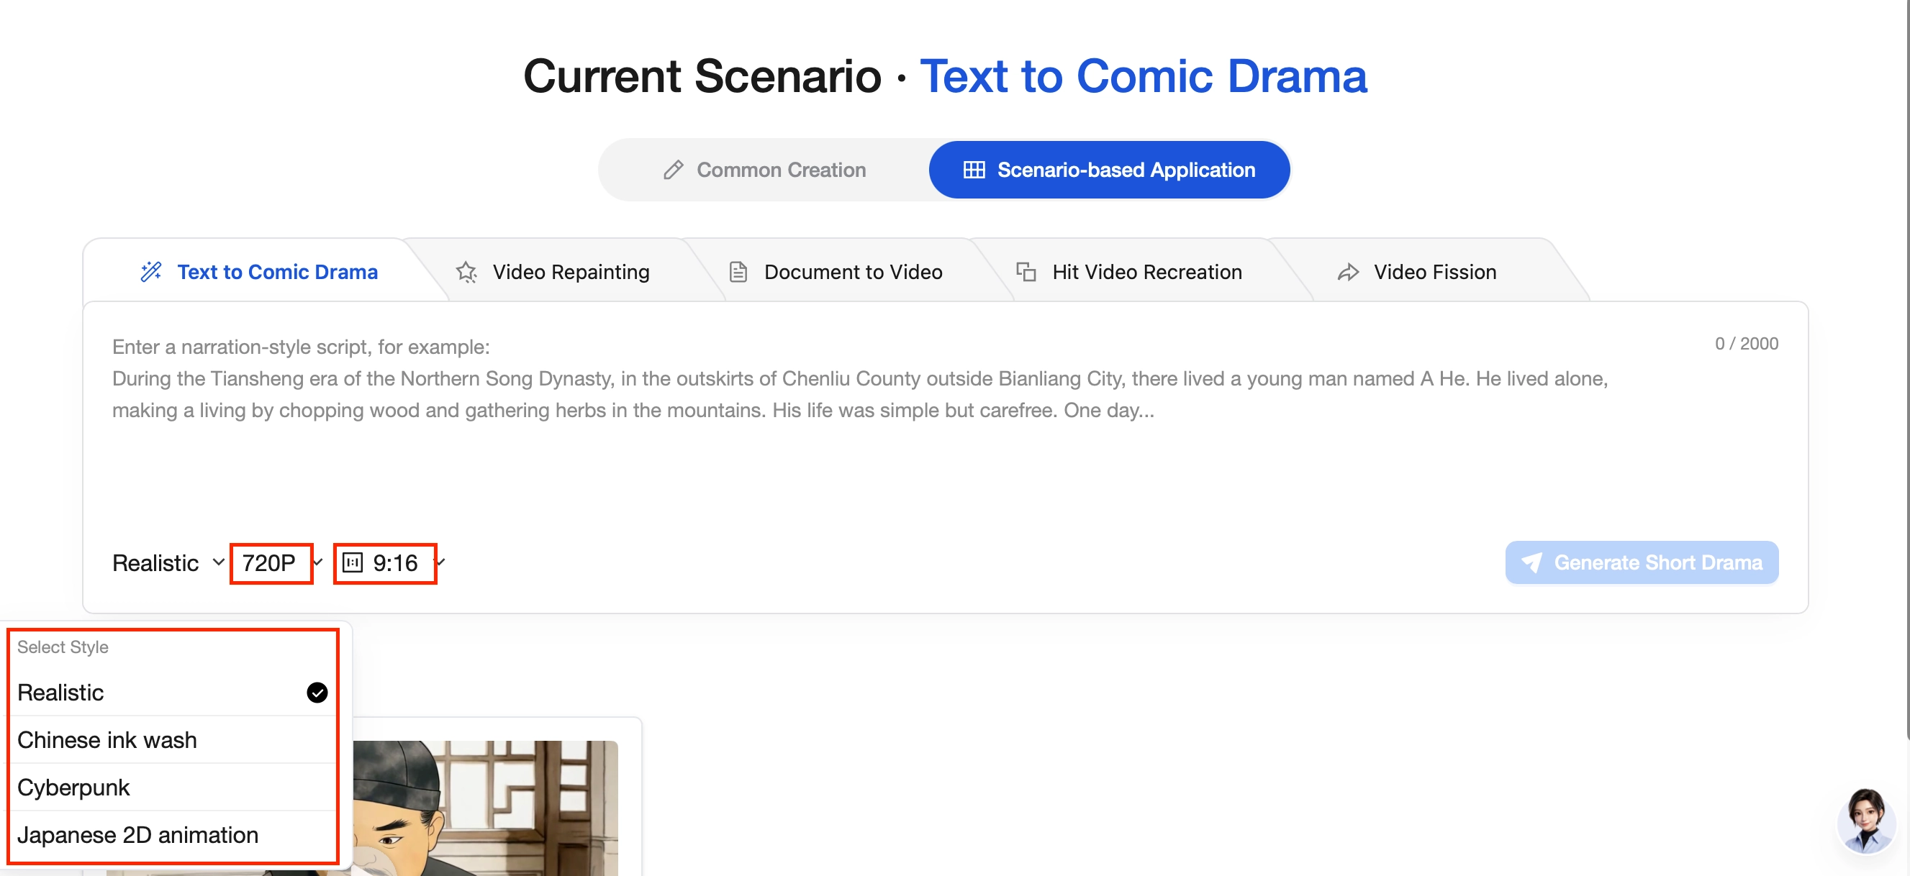Switch to the Video Repainting tab

coord(553,272)
